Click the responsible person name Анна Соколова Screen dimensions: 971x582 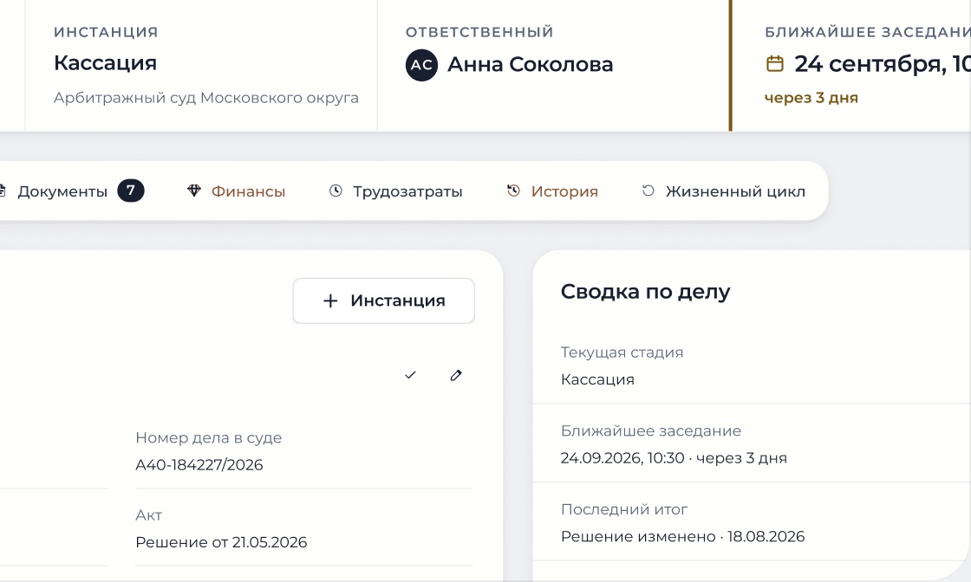[x=530, y=64]
